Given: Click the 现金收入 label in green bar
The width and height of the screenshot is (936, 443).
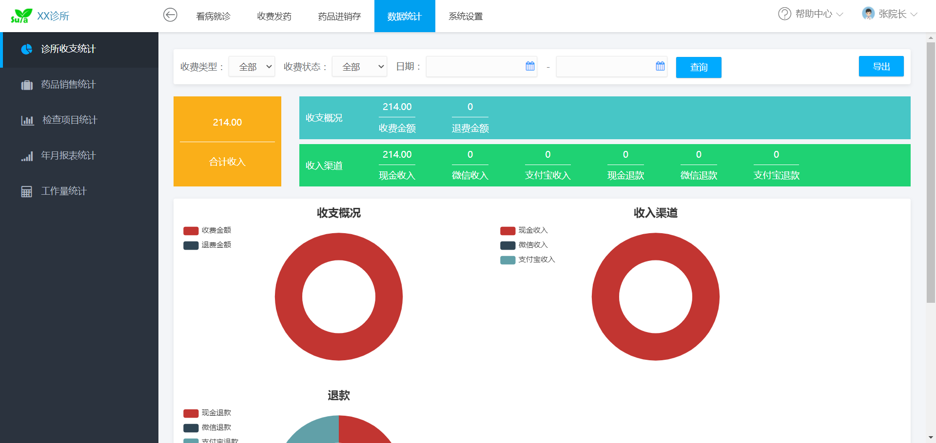Looking at the screenshot, I should (x=397, y=176).
